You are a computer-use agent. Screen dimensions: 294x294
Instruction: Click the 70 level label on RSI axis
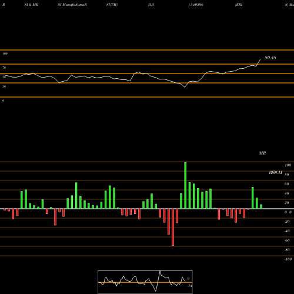[x=4, y=68]
